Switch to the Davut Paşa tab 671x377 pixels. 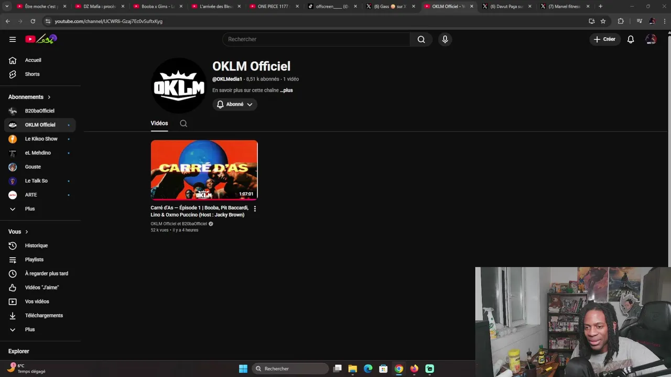click(506, 6)
